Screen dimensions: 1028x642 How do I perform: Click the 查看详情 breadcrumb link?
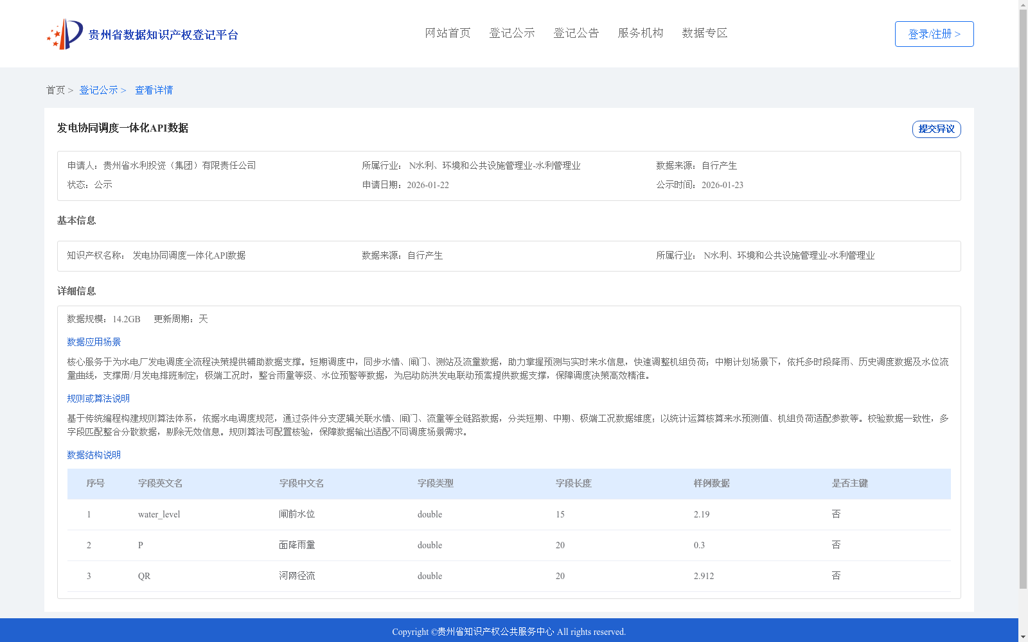154,91
